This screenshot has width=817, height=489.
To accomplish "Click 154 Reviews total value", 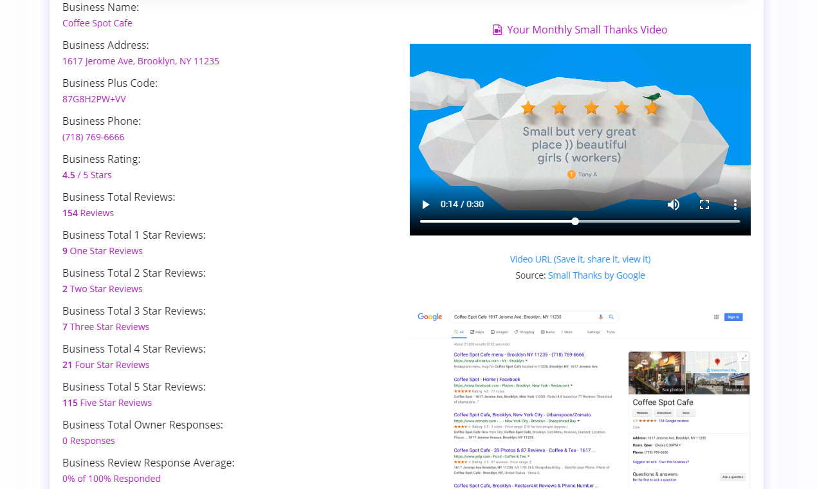I will click(x=88, y=213).
